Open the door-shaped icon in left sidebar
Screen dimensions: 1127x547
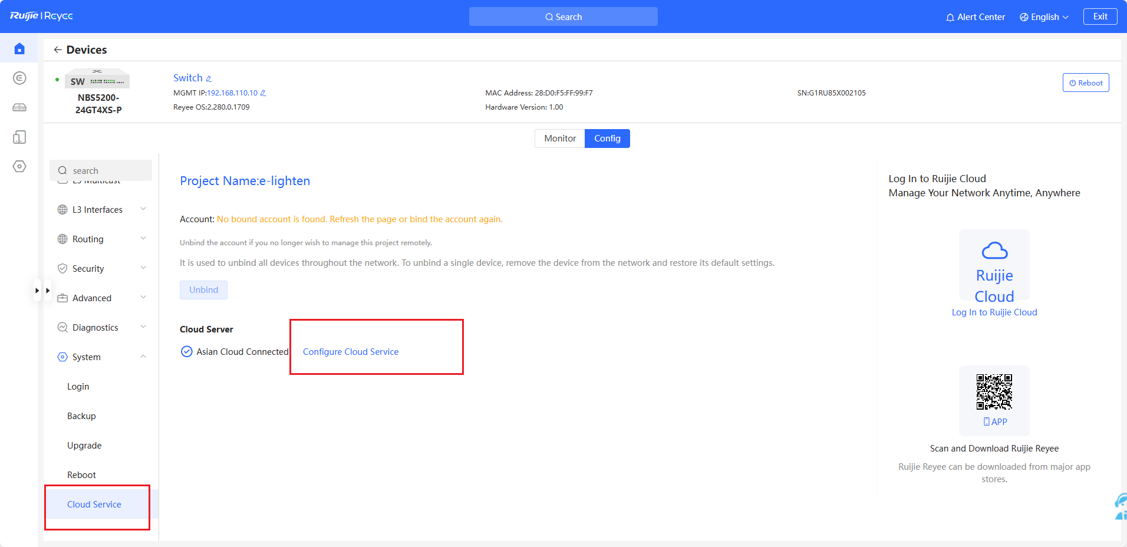tap(19, 137)
